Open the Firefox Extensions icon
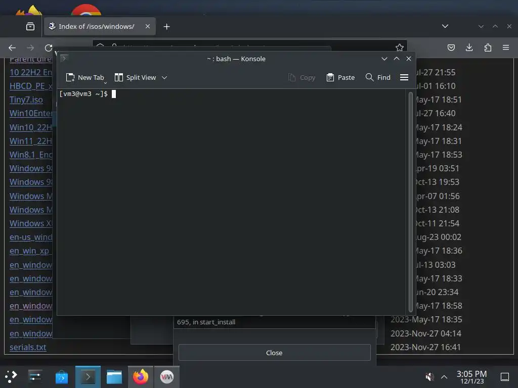This screenshot has width=518, height=388. pos(488,47)
